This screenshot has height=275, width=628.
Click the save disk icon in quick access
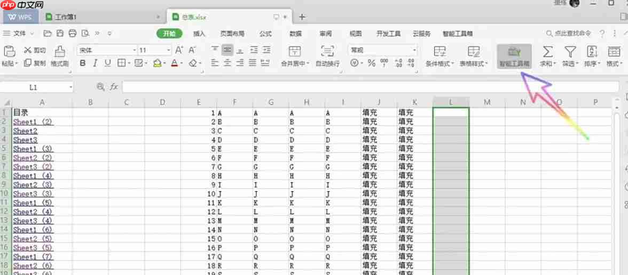pos(60,33)
